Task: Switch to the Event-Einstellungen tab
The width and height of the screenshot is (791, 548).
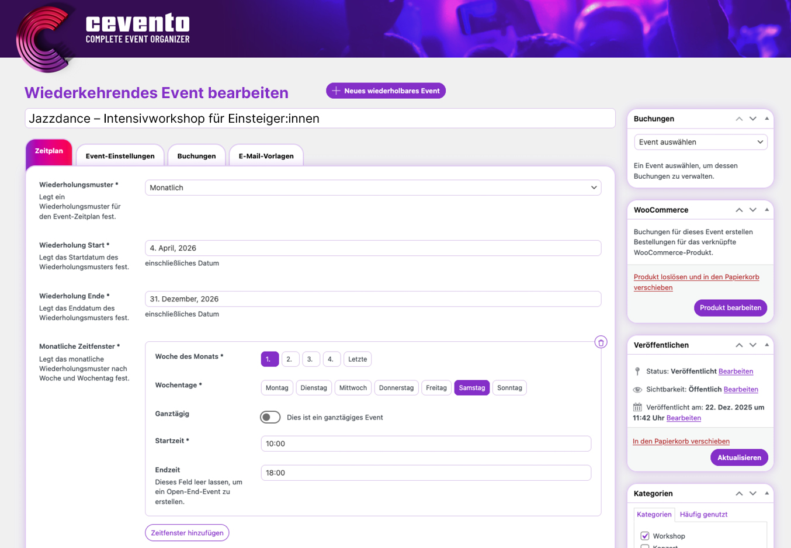Action: (x=120, y=156)
